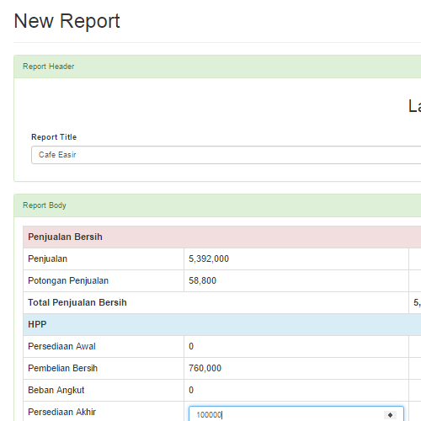Select the Pembelian Bersih row label
Image resolution: width=421 pixels, height=421 pixels.
coord(63,368)
